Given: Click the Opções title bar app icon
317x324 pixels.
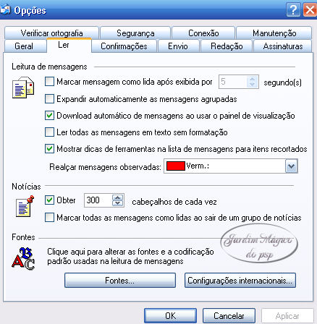Looking at the screenshot, I should pos(5,9).
